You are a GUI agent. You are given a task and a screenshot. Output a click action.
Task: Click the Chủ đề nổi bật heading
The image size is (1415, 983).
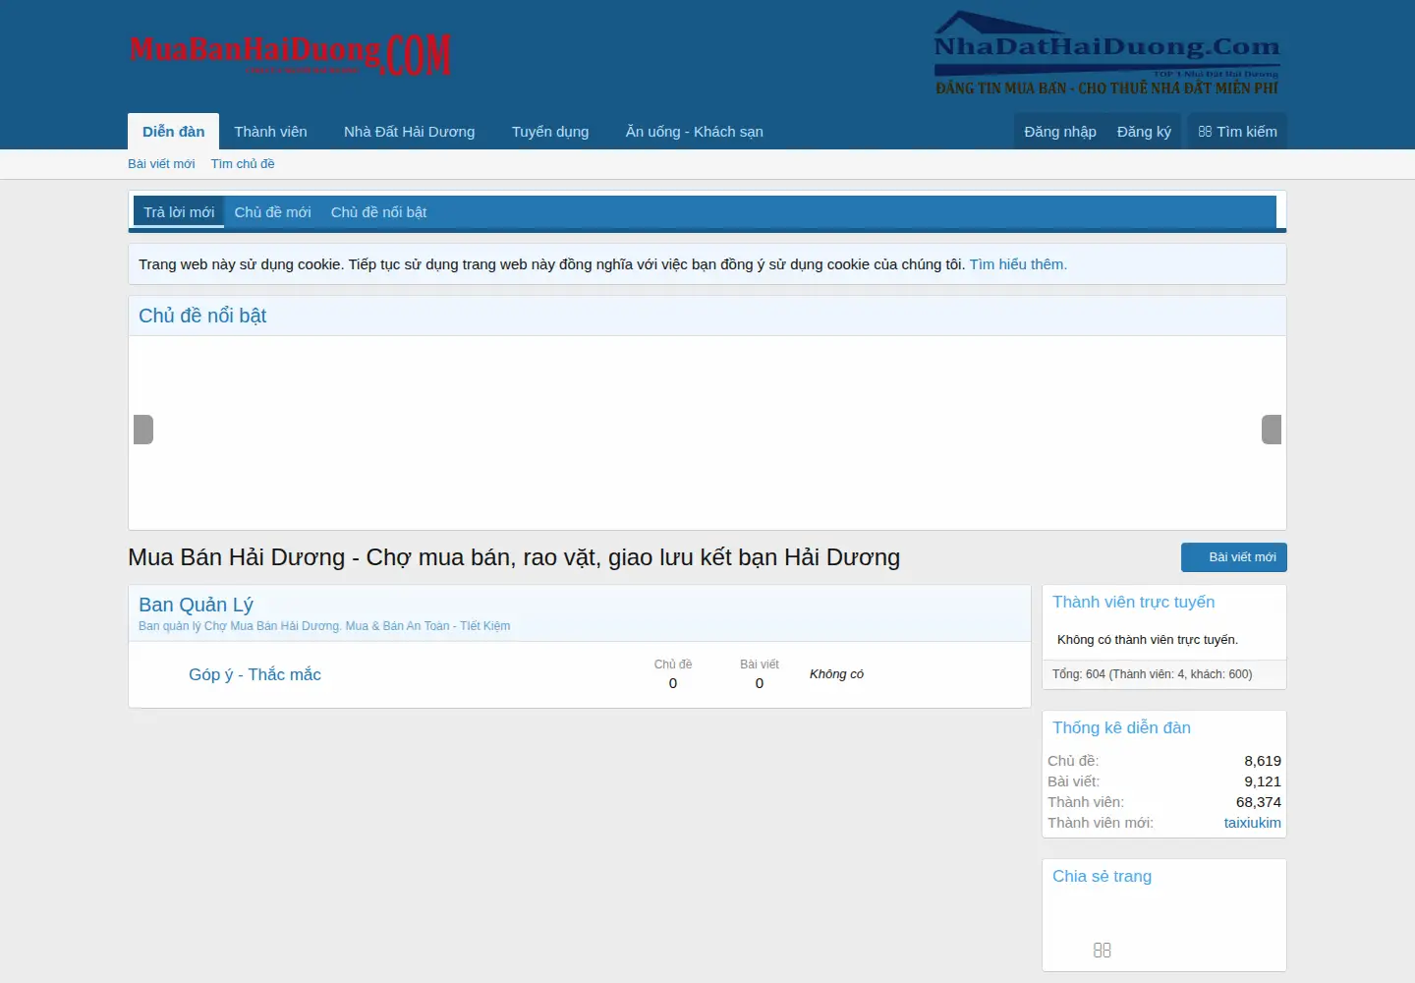click(202, 316)
